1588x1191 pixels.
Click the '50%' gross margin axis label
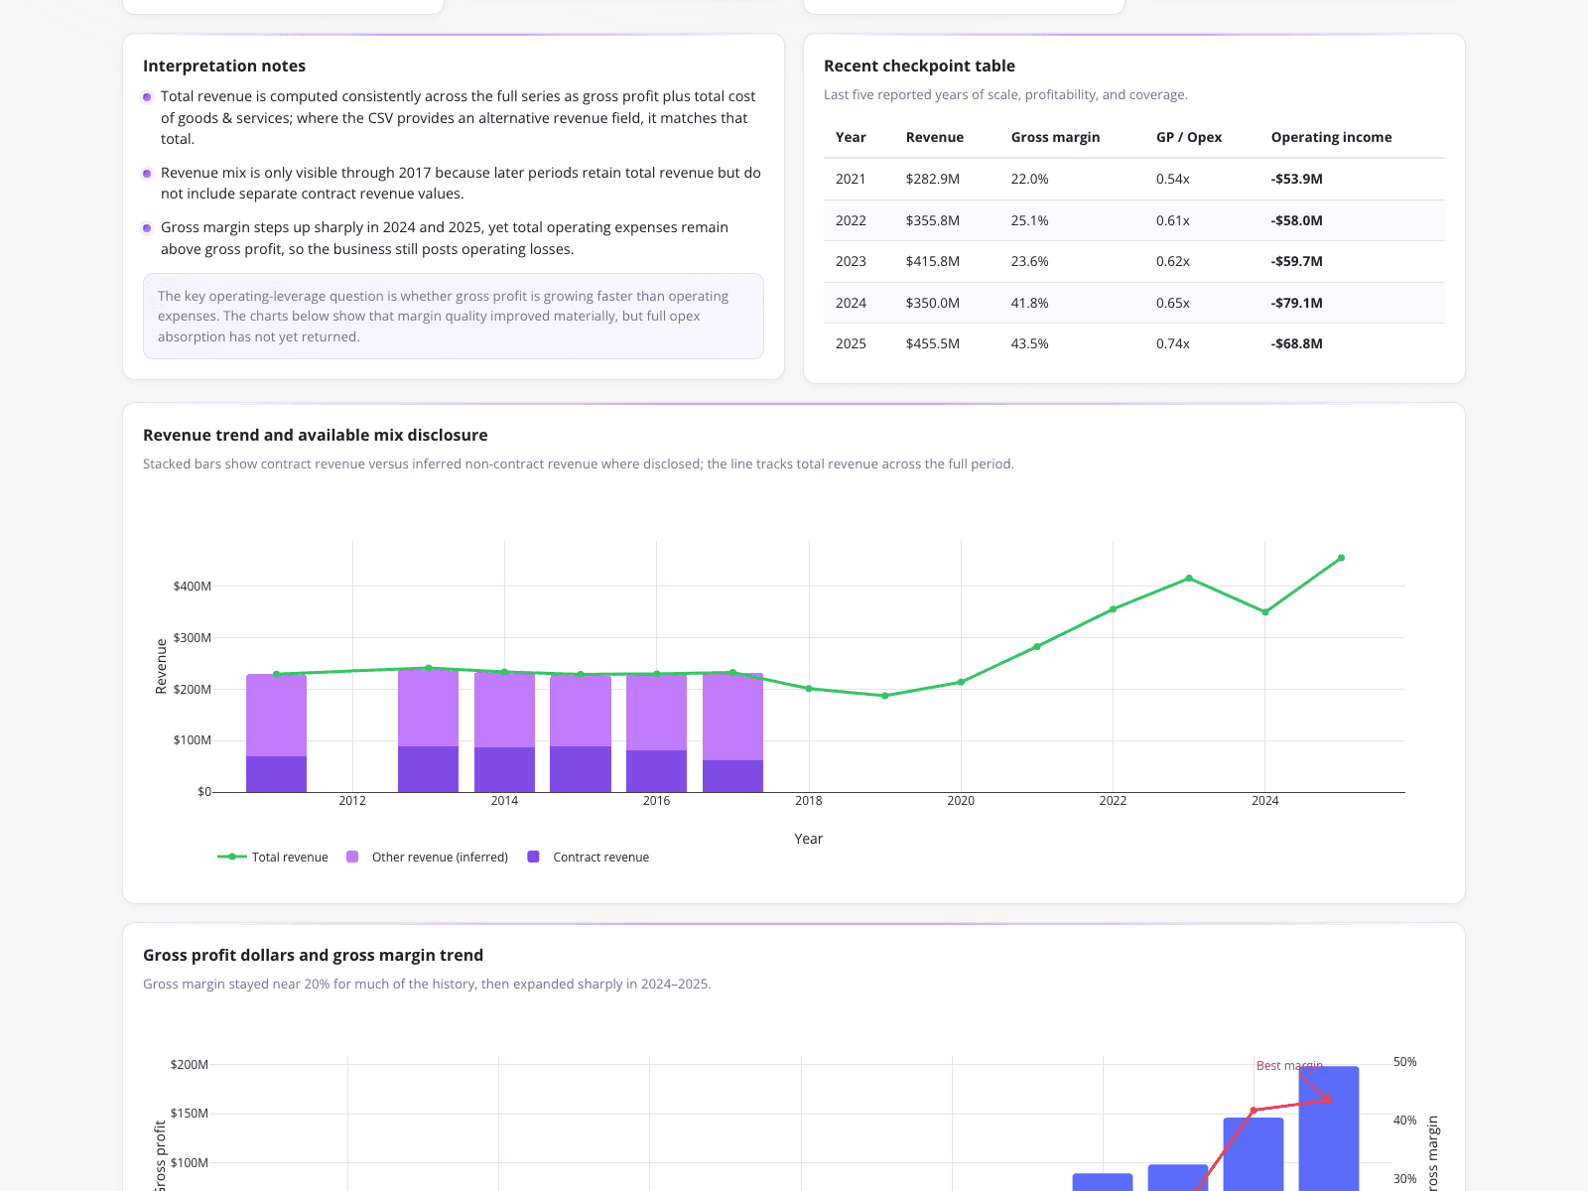tap(1405, 1062)
